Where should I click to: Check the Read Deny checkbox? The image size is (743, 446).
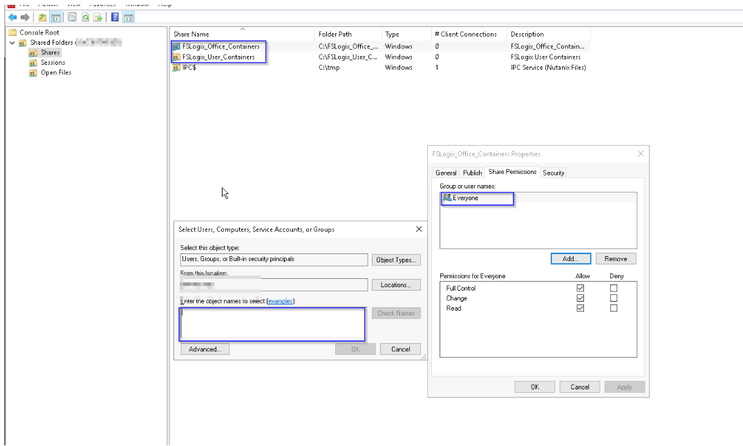(614, 308)
